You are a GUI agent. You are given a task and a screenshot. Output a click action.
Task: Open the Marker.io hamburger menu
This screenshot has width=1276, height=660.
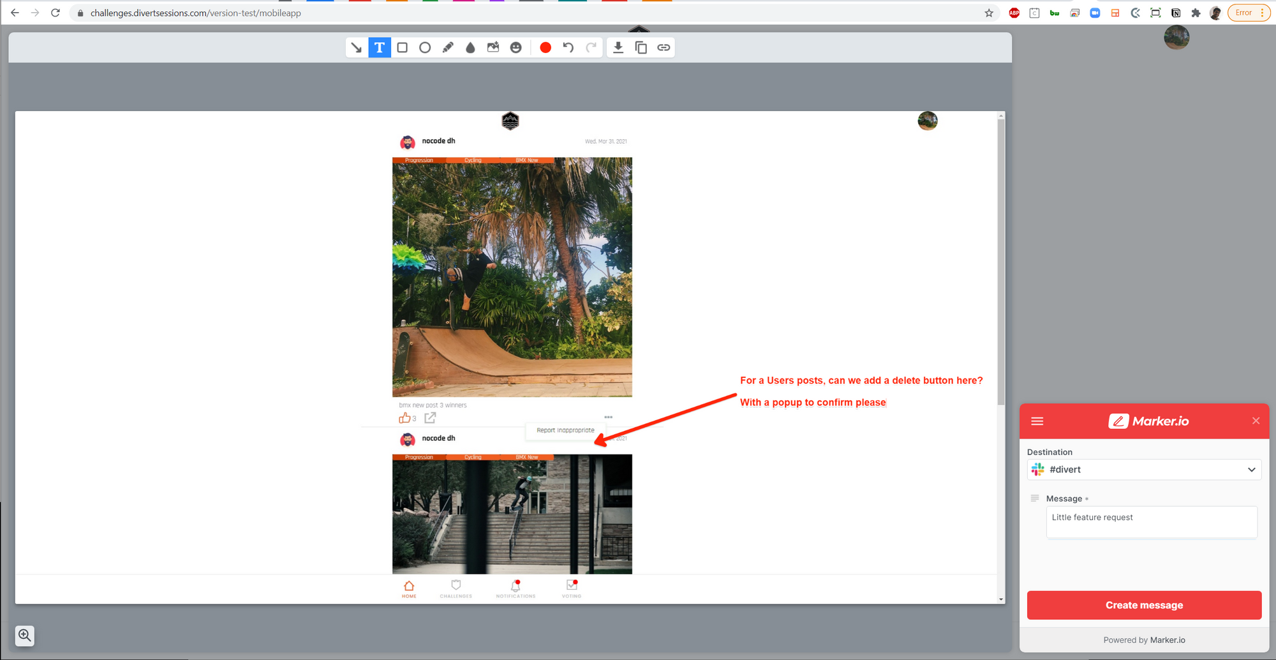1037,421
